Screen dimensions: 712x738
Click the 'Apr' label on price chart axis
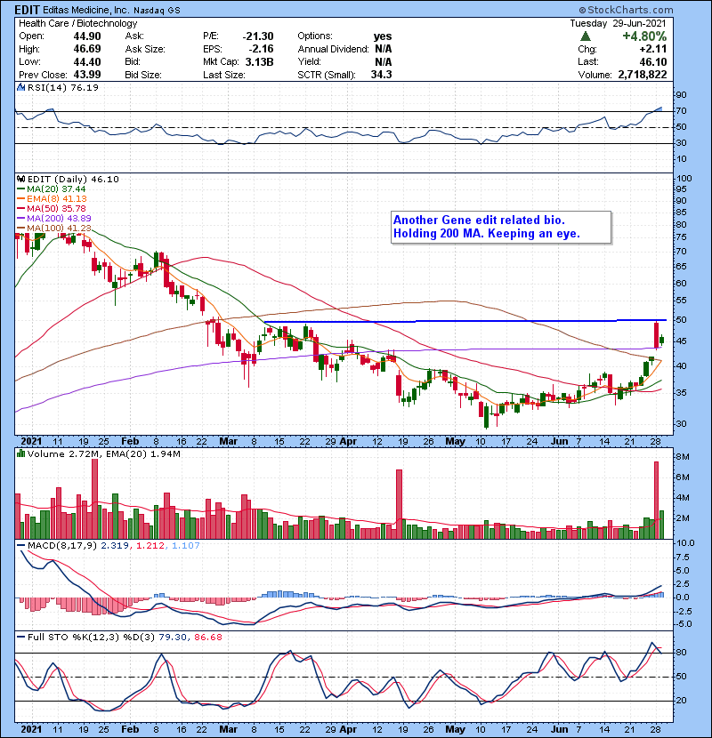point(348,442)
